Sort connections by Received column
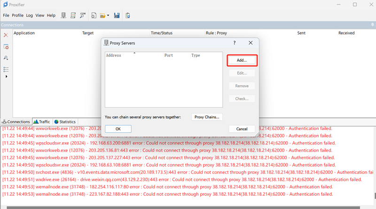 point(356,33)
